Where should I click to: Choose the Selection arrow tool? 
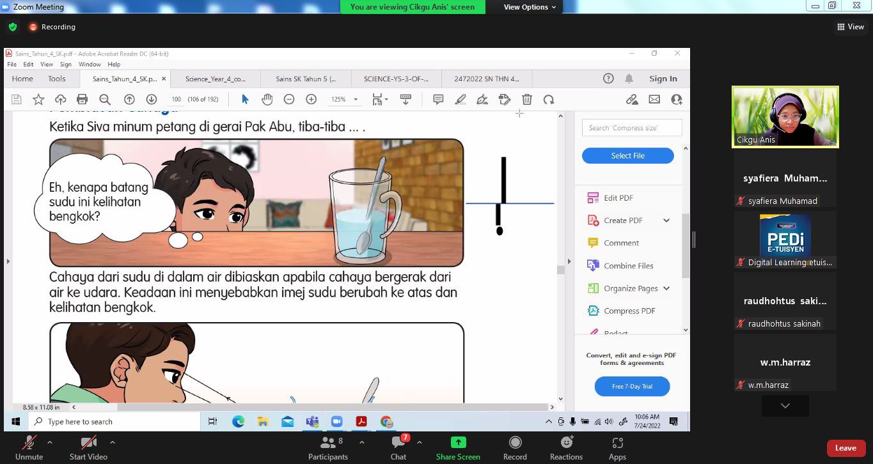click(245, 100)
